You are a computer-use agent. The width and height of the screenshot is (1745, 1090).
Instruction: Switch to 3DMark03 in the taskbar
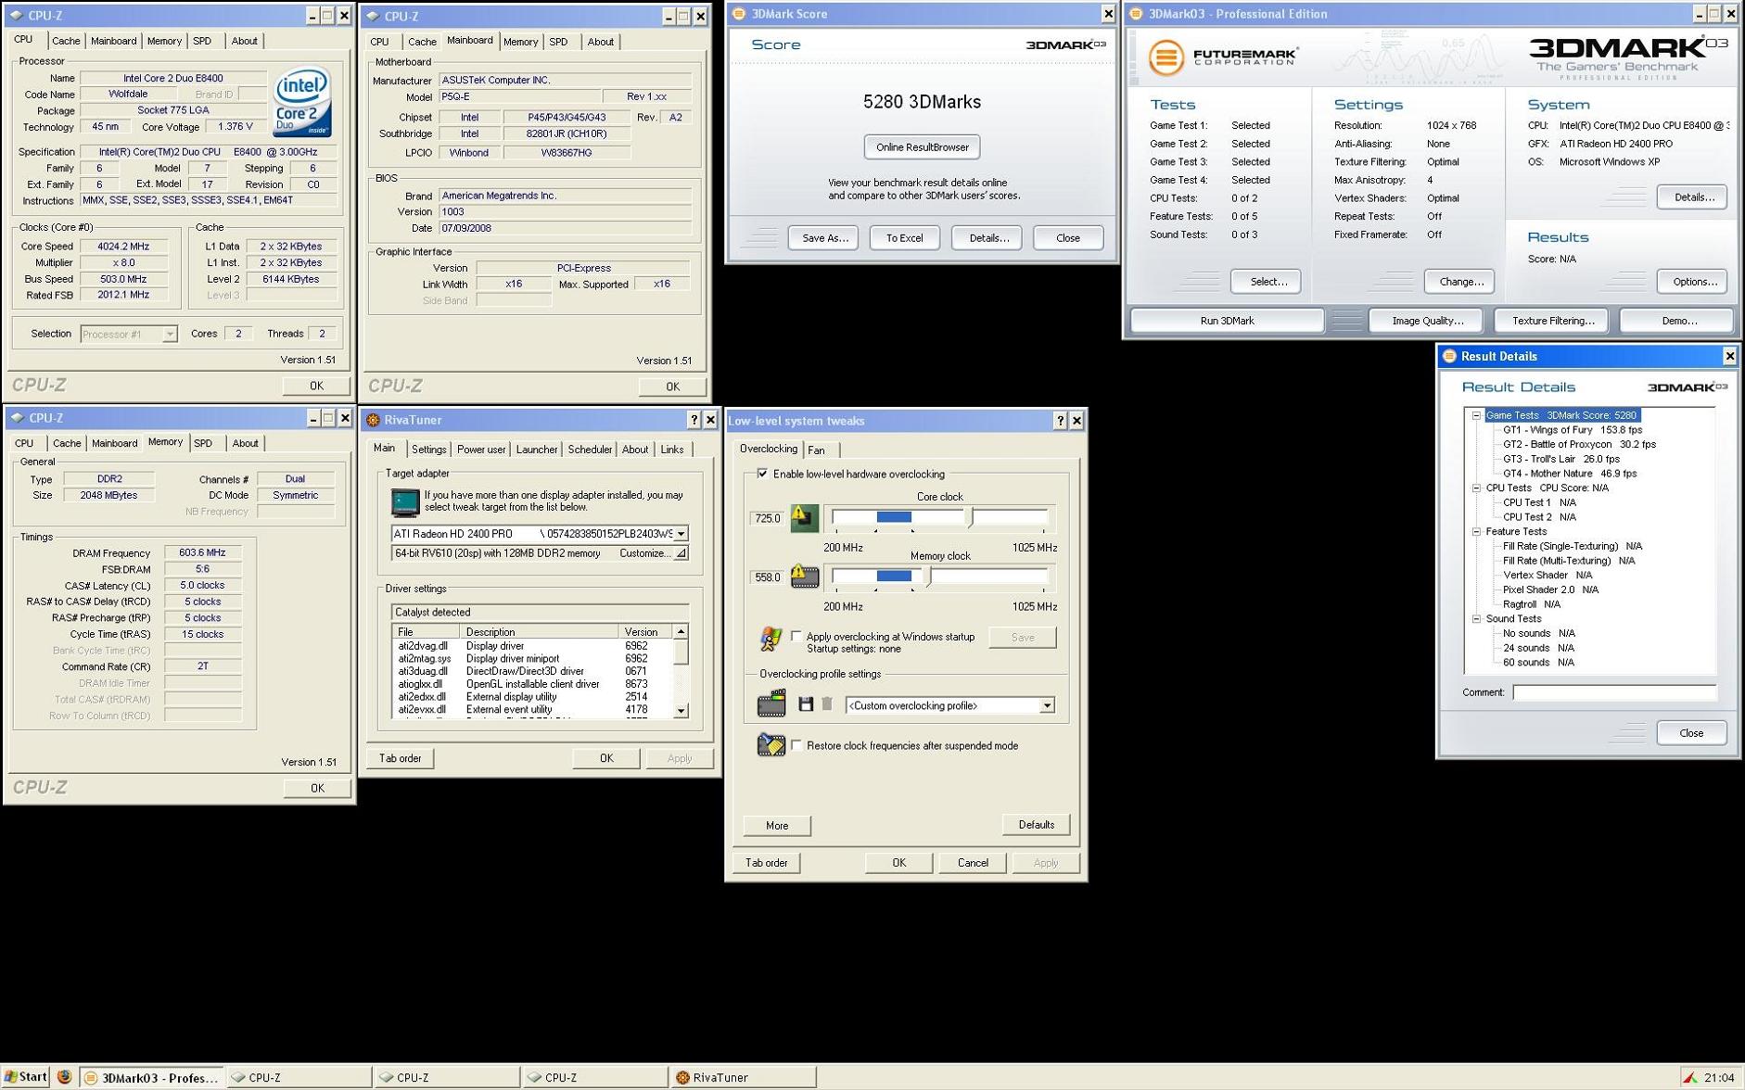(x=151, y=1077)
